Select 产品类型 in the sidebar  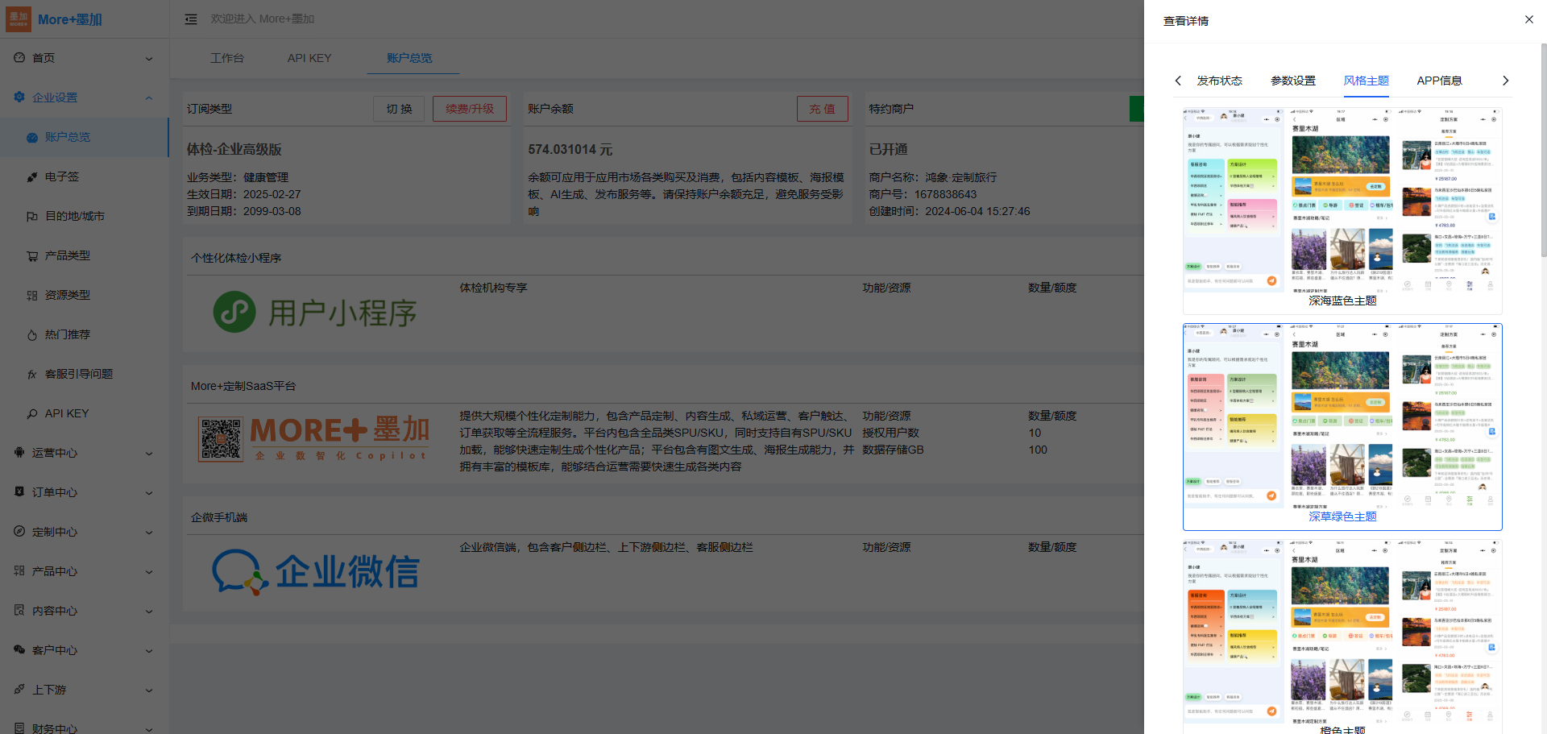(x=68, y=255)
